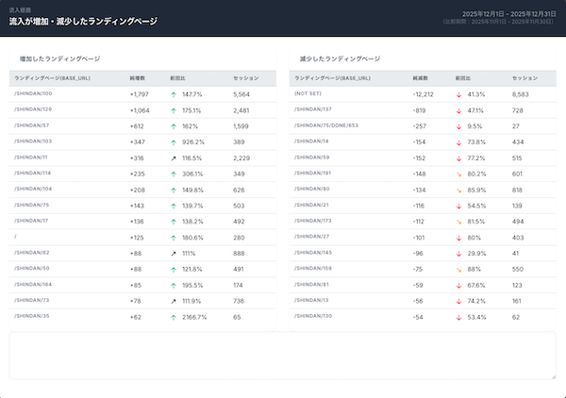The width and height of the screenshot is (566, 398).
Task: Select the /SHINDAN/164 row
Action: coord(34,284)
